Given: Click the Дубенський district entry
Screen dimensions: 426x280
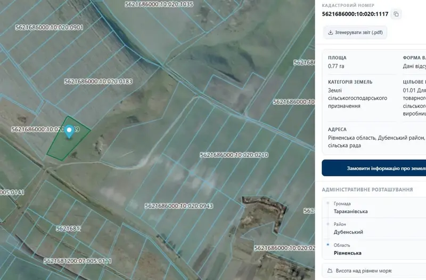Looking at the screenshot, I should (348, 232).
